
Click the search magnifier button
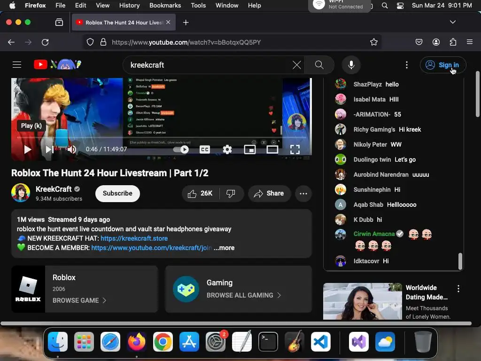point(319,65)
